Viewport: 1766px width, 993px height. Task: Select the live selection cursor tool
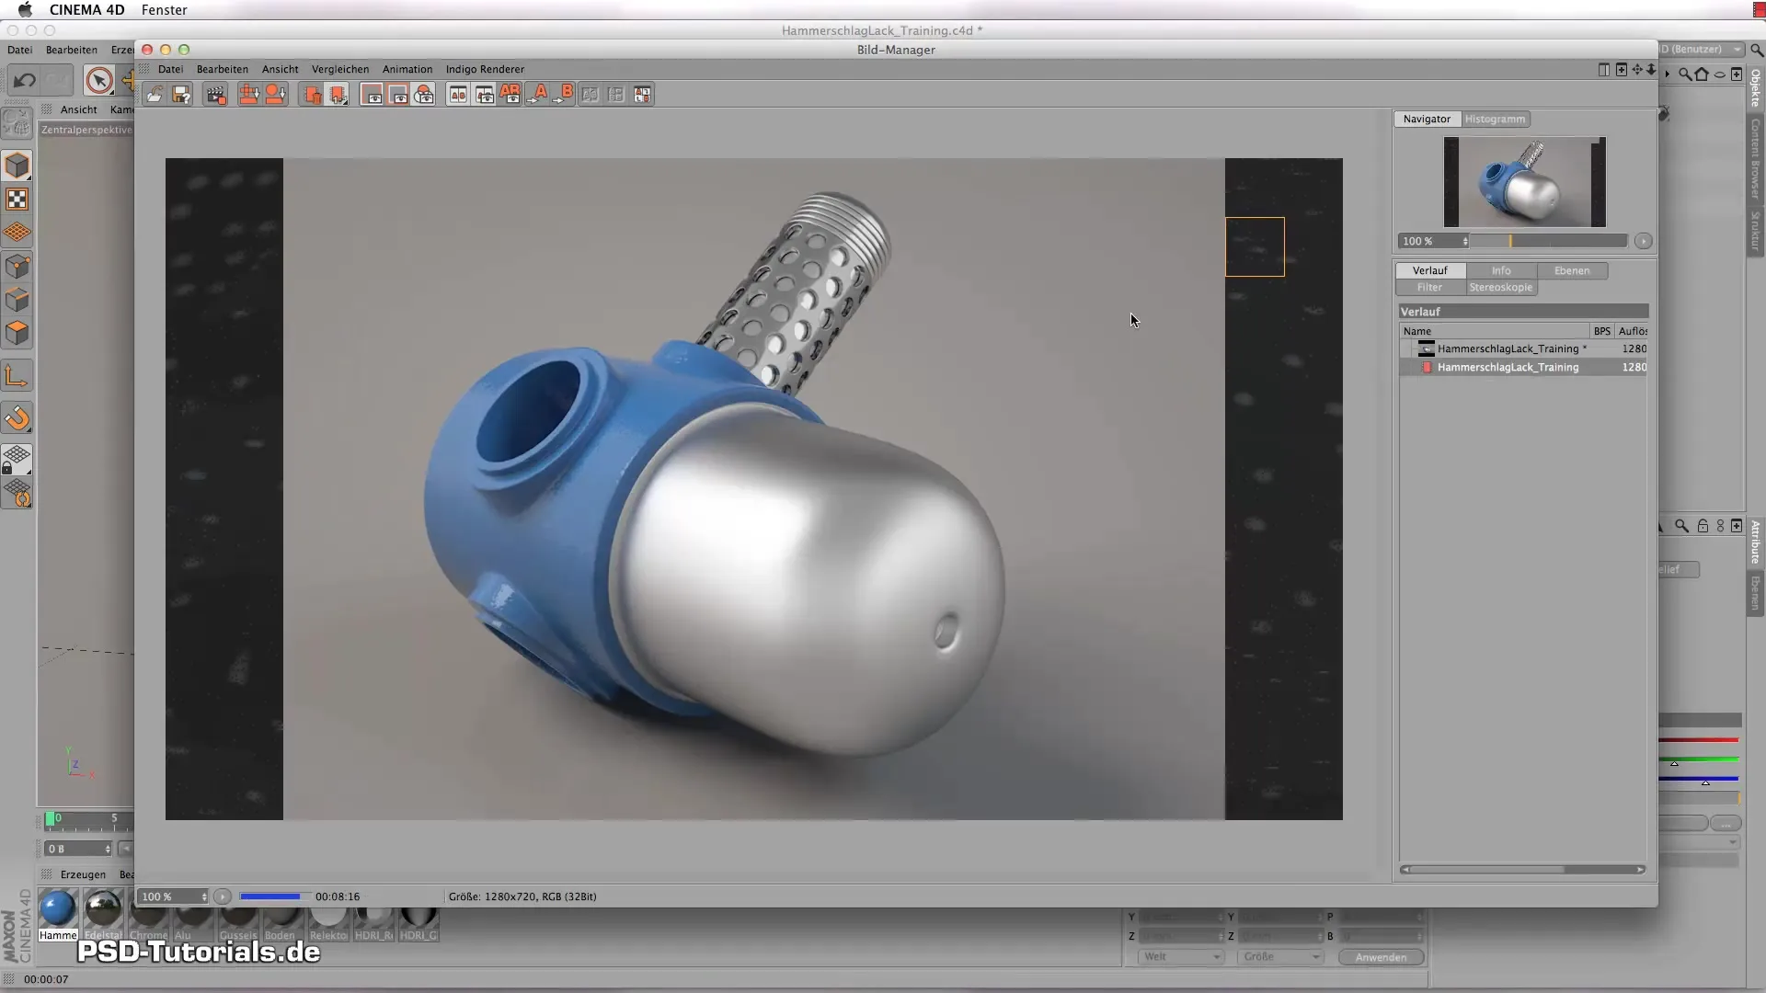99,81
